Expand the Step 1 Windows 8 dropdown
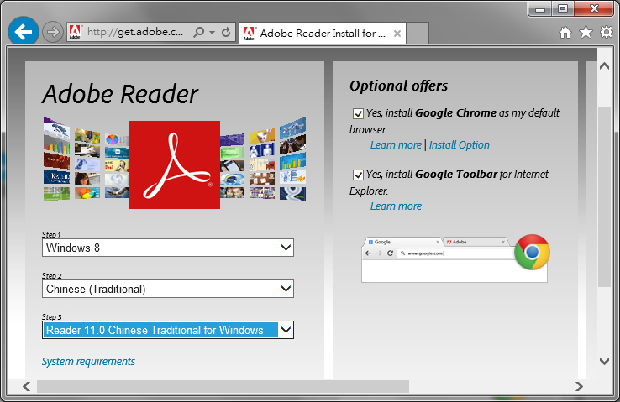 click(x=168, y=248)
